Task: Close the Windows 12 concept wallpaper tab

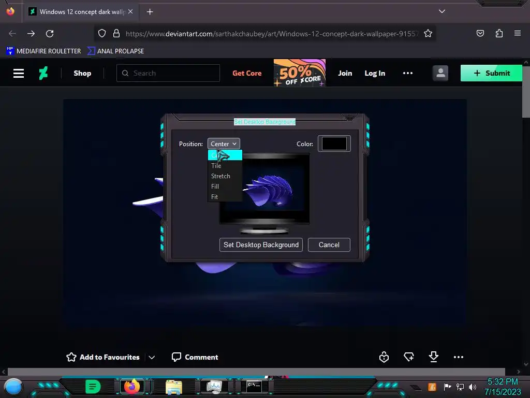Action: point(130,11)
